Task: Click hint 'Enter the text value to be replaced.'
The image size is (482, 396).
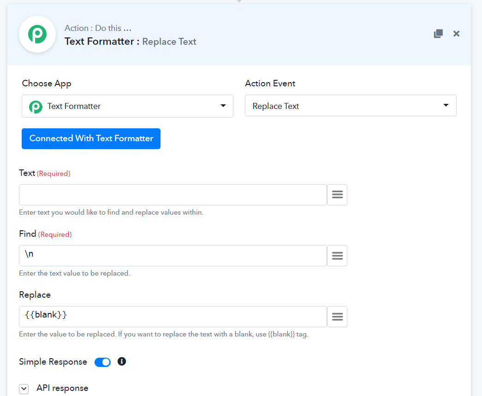Action: click(75, 273)
